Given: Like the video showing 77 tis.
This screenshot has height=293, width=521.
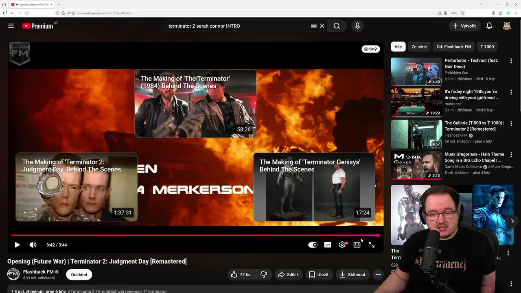Looking at the screenshot, I should [x=241, y=275].
